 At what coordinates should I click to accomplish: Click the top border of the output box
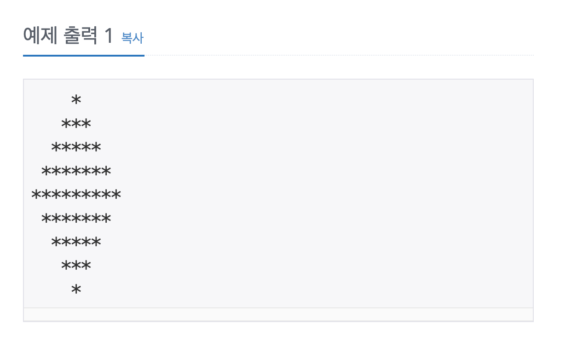tap(276, 79)
